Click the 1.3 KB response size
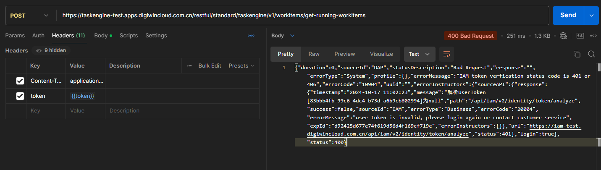The width and height of the screenshot is (601, 170). click(542, 36)
